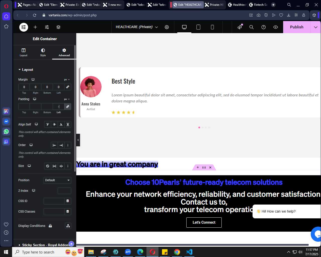The width and height of the screenshot is (321, 257).
Task: Open Finder search icon in top bar
Action: click(252, 27)
